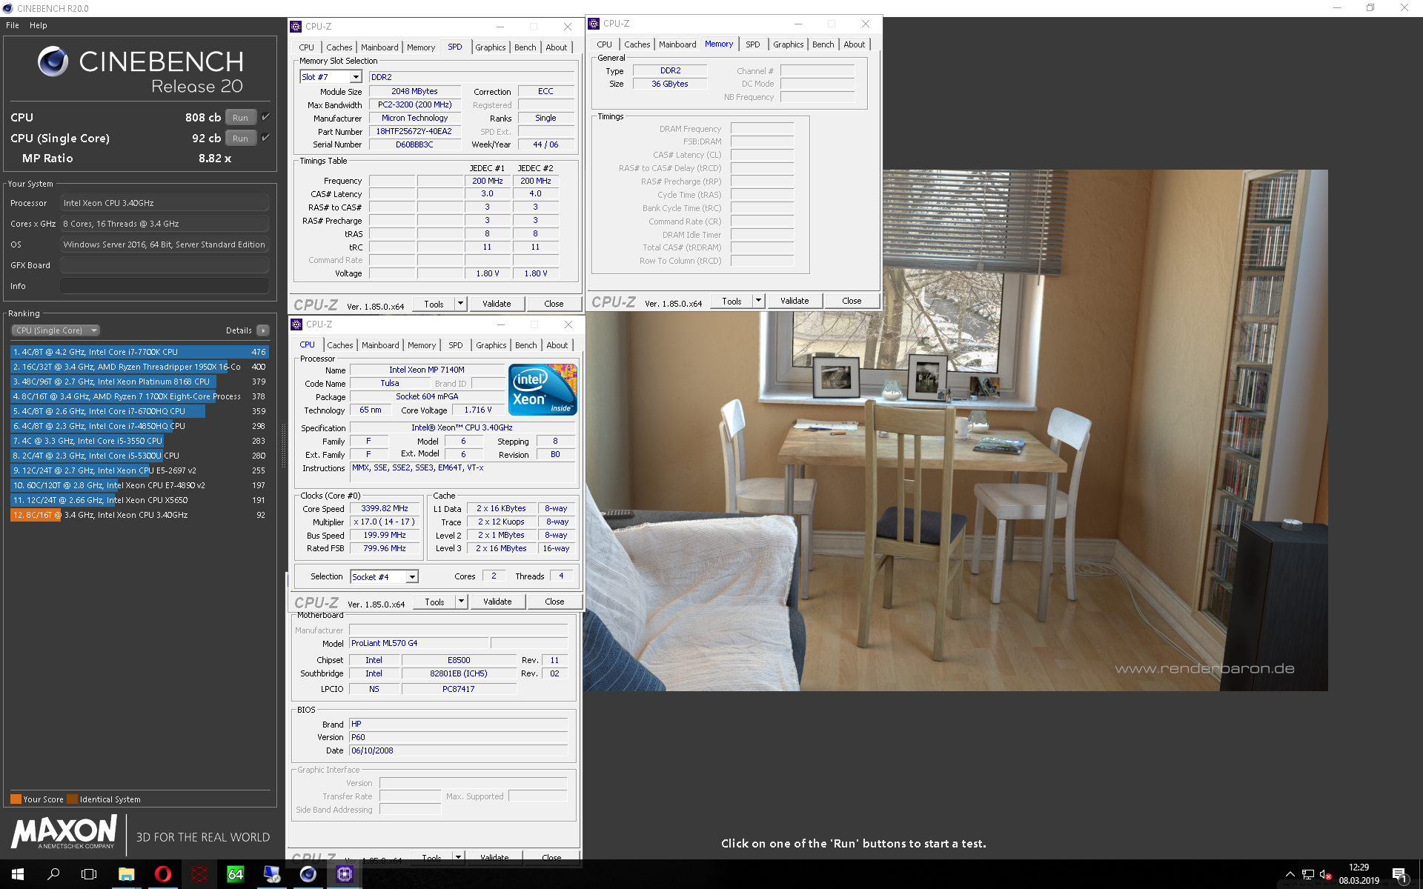Open Task View in taskbar

pyautogui.click(x=89, y=874)
